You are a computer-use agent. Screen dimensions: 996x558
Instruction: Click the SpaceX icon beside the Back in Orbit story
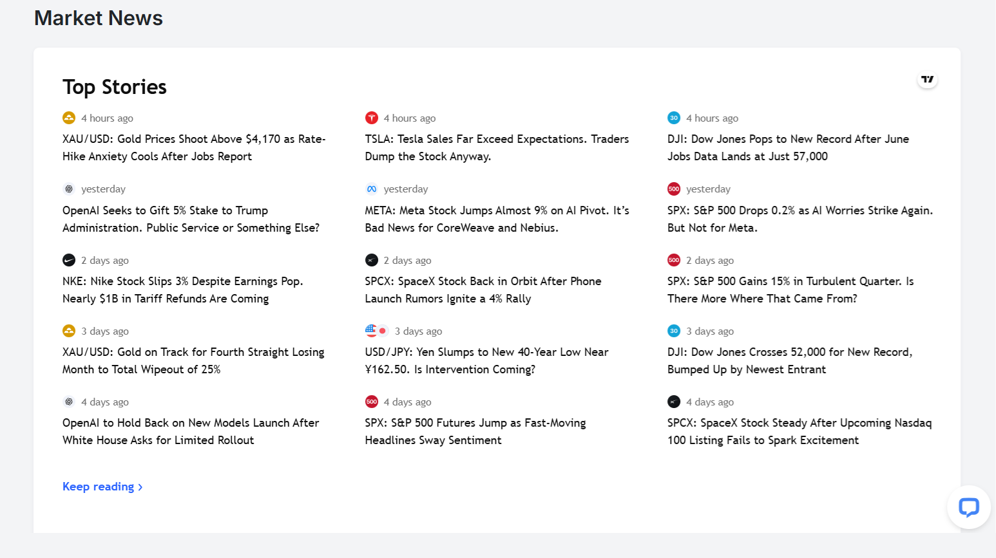point(372,260)
